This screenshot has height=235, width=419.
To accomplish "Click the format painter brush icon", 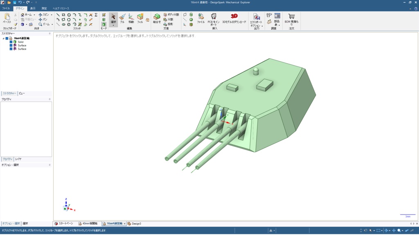I will click(16, 24).
